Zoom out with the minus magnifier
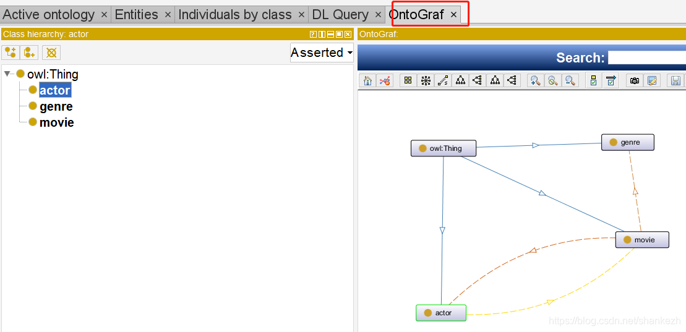Image resolution: width=686 pixels, height=332 pixels. click(x=570, y=80)
